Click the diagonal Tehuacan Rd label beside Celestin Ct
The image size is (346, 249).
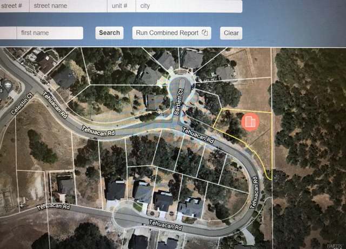point(55,105)
